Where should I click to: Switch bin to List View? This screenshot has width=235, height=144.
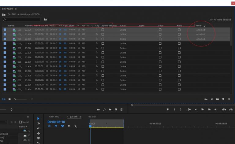tap(4, 99)
